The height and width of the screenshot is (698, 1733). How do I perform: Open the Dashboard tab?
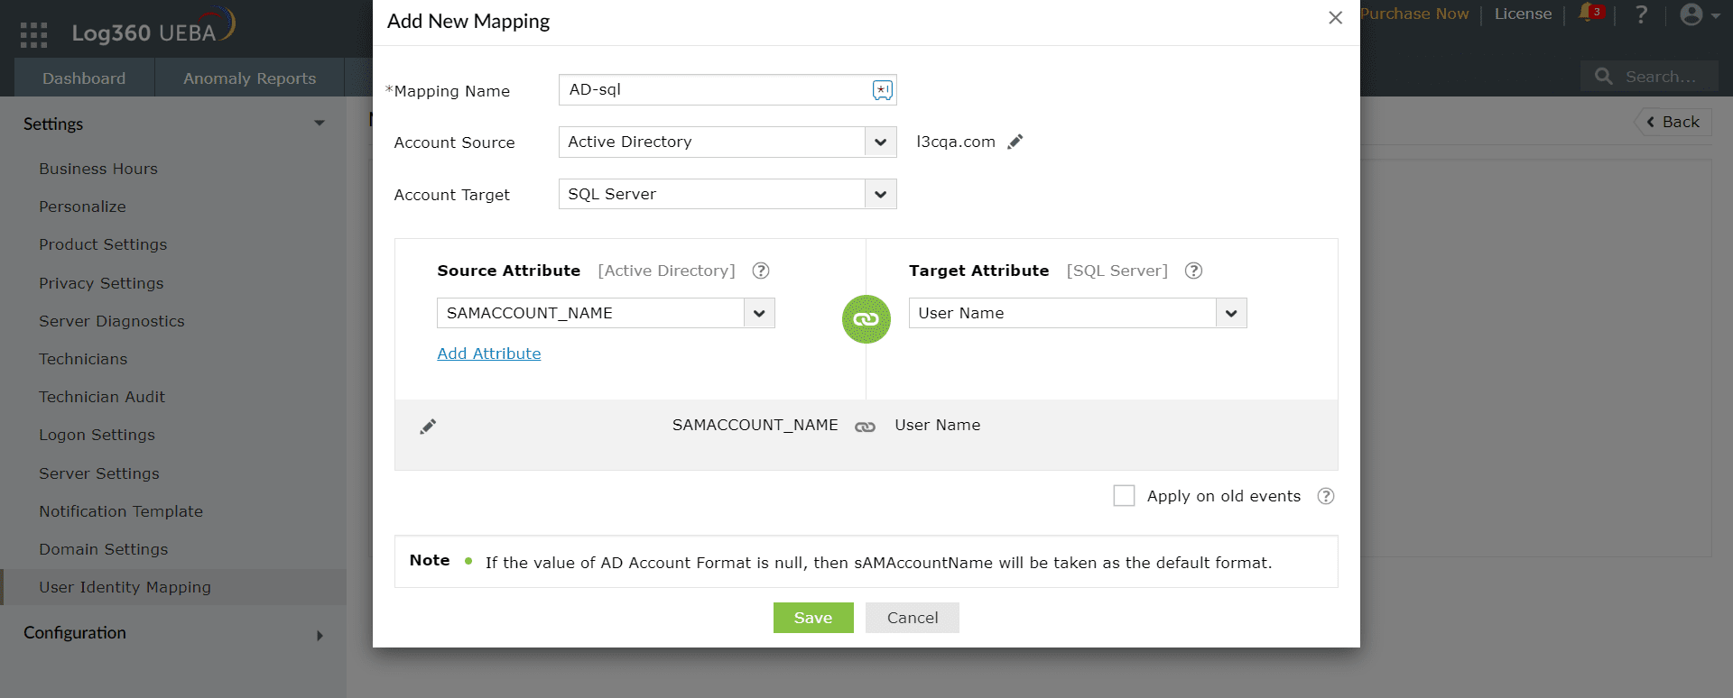[84, 78]
